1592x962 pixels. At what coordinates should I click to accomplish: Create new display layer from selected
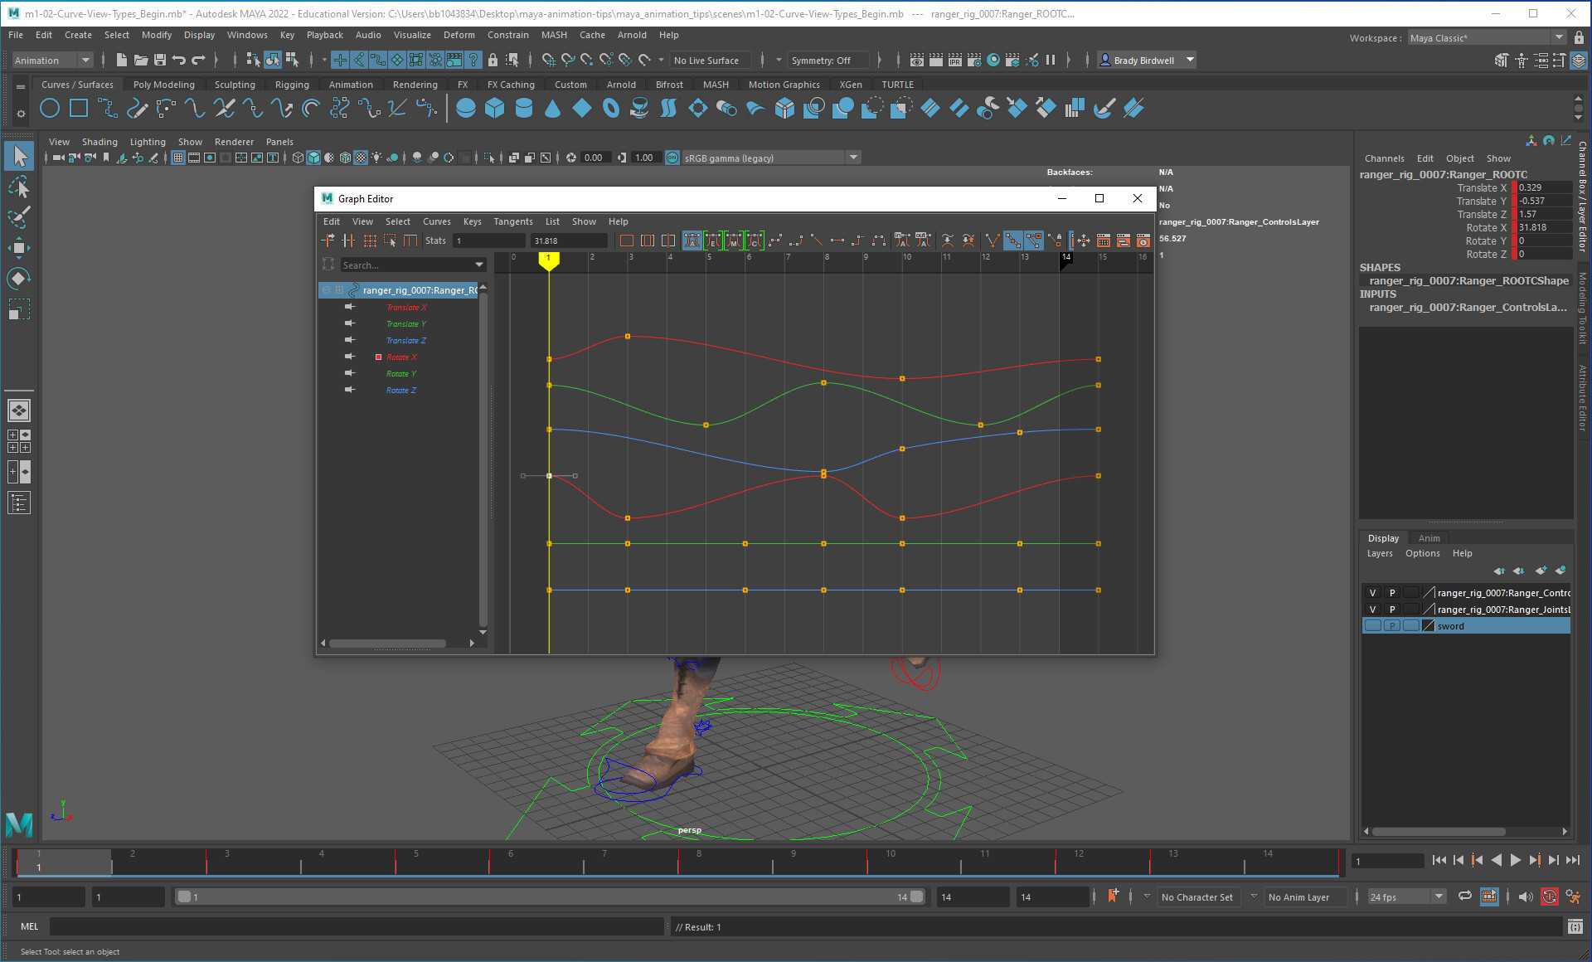pos(1560,571)
